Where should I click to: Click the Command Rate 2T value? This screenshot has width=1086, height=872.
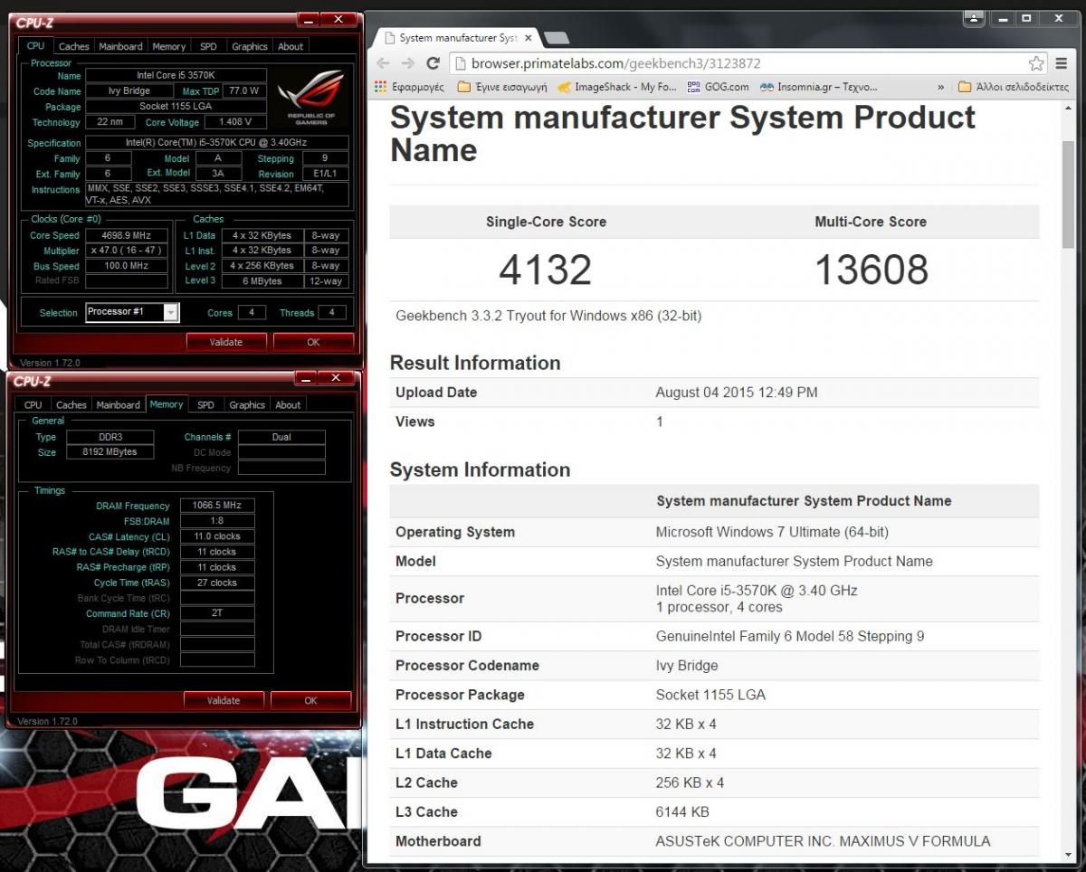tap(217, 613)
